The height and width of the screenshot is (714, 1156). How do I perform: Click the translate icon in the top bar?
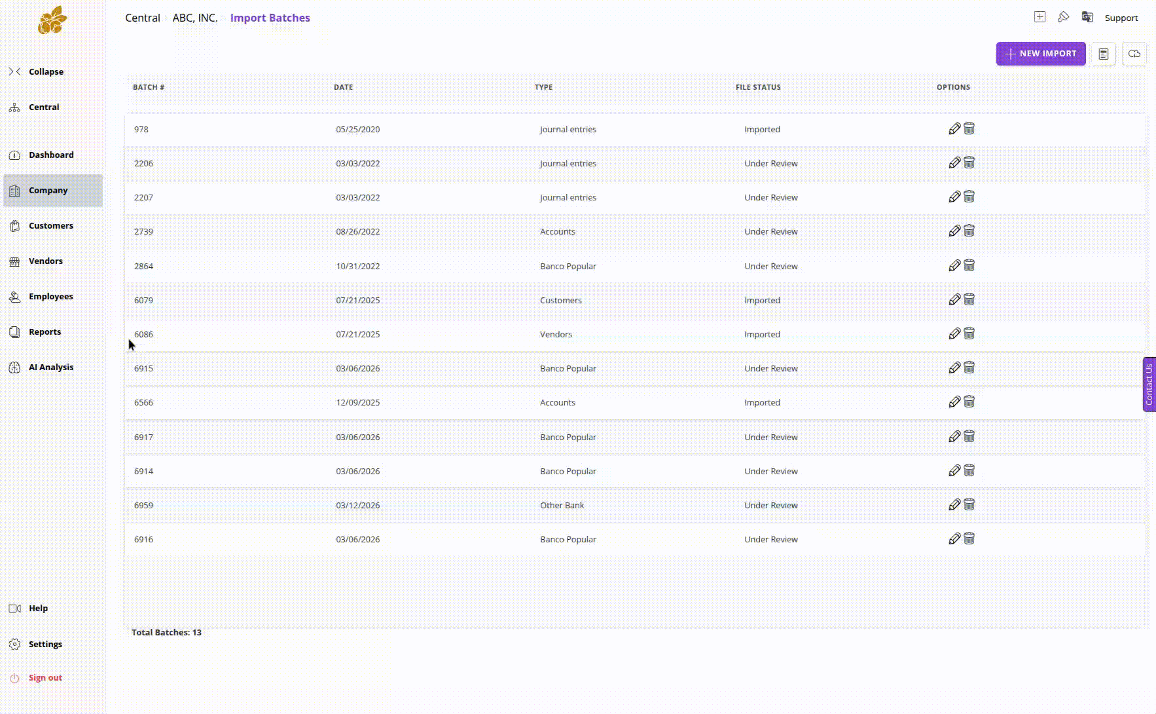1087,17
